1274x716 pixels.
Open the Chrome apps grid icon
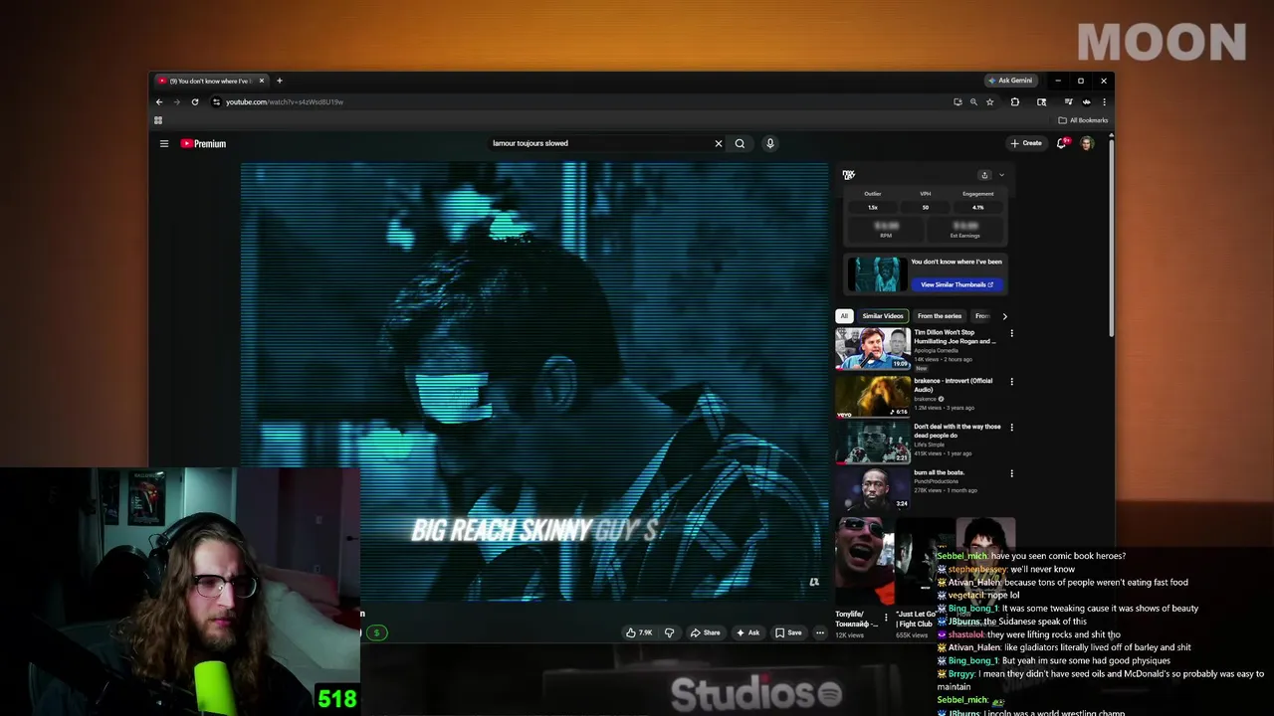click(158, 120)
